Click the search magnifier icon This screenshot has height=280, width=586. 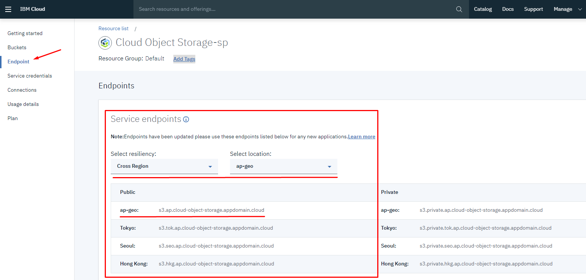[x=459, y=9]
